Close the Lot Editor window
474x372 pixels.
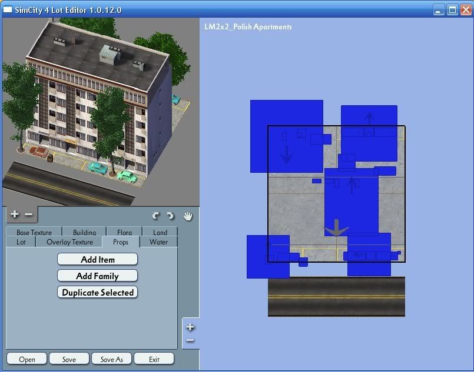(x=466, y=10)
